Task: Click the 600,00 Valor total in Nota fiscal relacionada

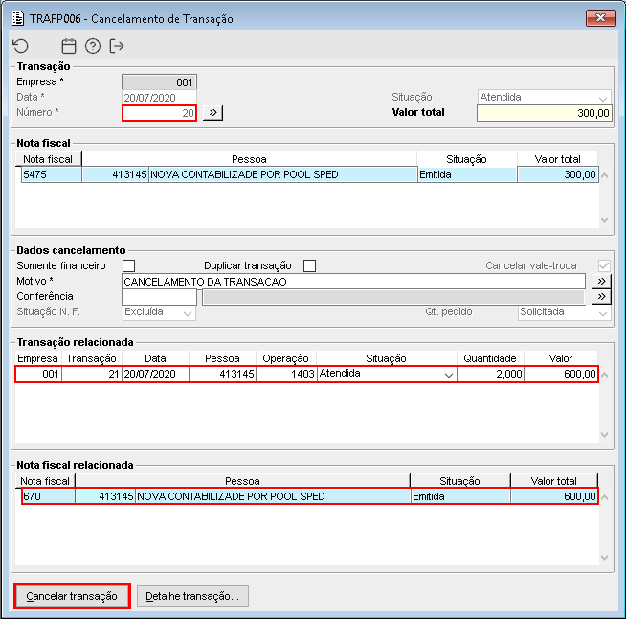Action: tap(554, 496)
